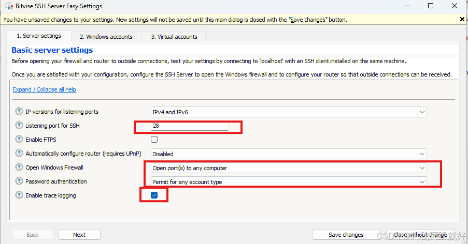468x244 pixels.
Task: Click help icon next to Enable trace logging
Action: (x=20, y=195)
